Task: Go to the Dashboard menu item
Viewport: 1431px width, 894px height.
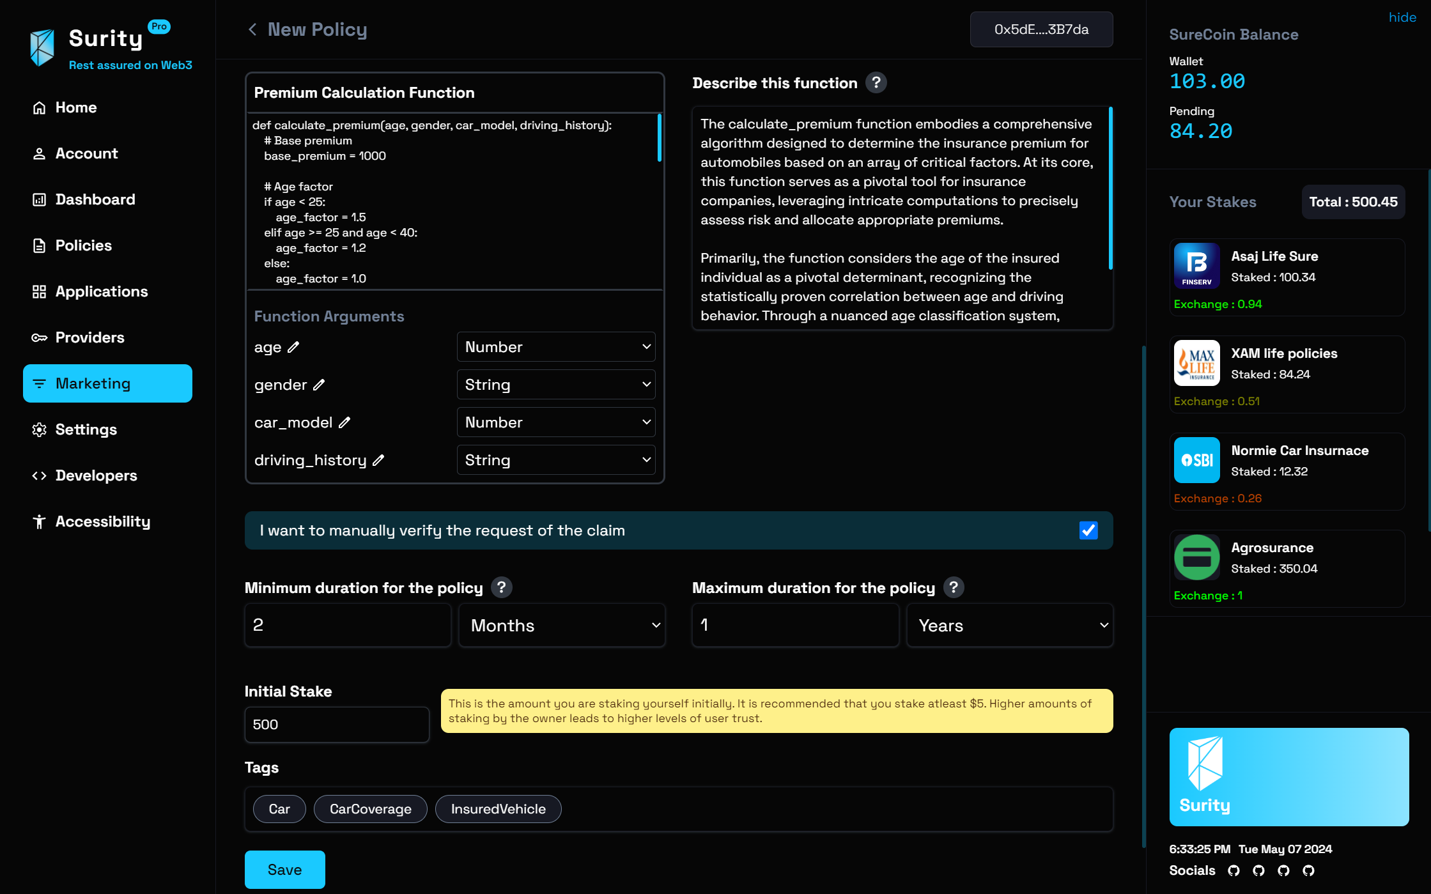Action: click(95, 199)
